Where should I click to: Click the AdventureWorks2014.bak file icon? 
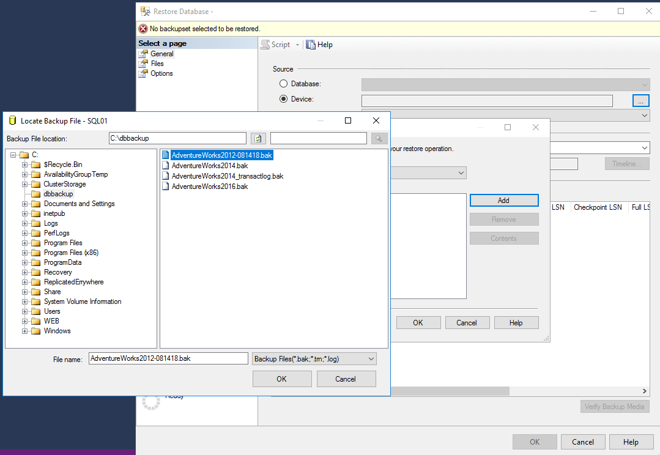pyautogui.click(x=166, y=166)
